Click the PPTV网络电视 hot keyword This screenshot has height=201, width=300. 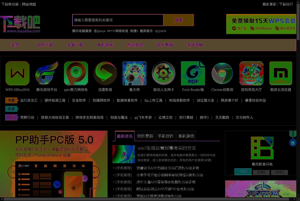pos(117,31)
